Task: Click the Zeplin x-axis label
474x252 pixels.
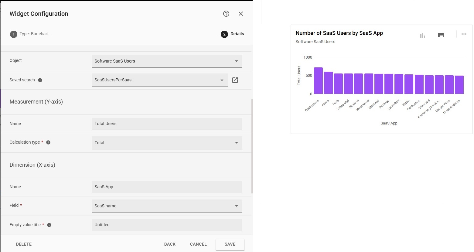Action: coord(406,103)
